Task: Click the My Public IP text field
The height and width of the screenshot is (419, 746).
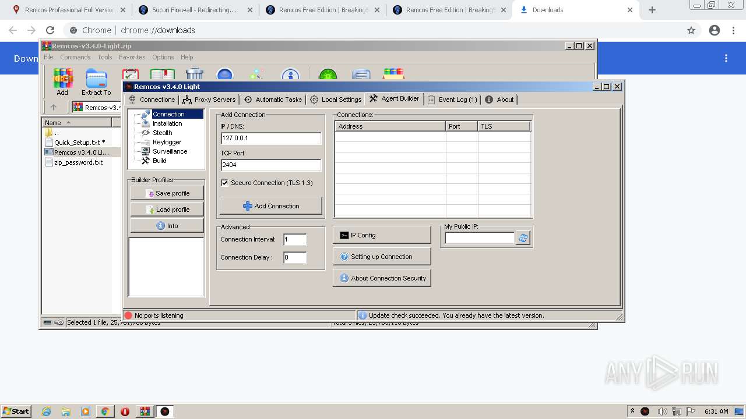Action: click(x=480, y=238)
